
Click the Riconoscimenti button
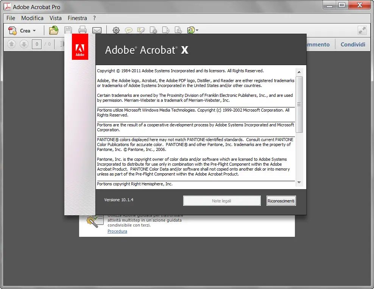pos(281,200)
